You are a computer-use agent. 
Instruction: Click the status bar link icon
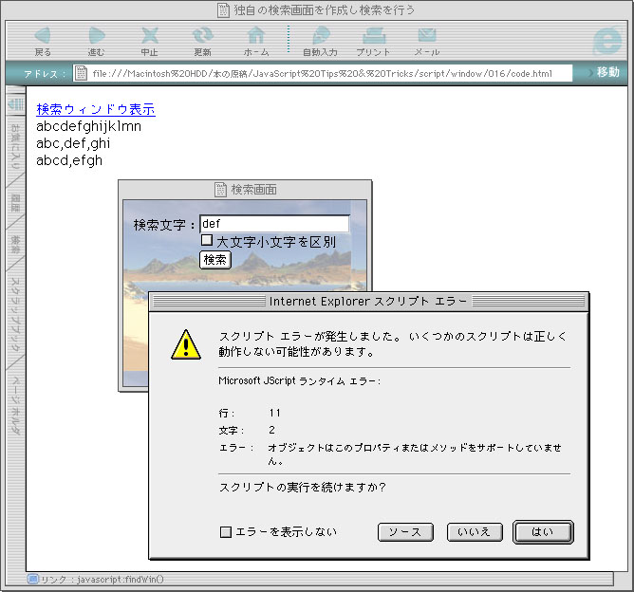pyautogui.click(x=33, y=579)
